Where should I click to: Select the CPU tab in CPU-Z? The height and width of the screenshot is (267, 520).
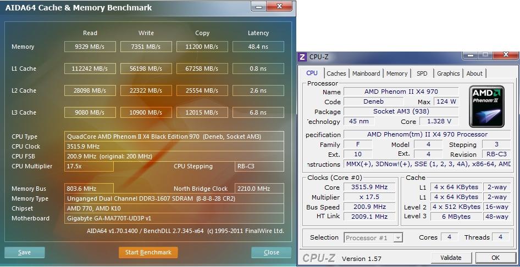pos(312,73)
